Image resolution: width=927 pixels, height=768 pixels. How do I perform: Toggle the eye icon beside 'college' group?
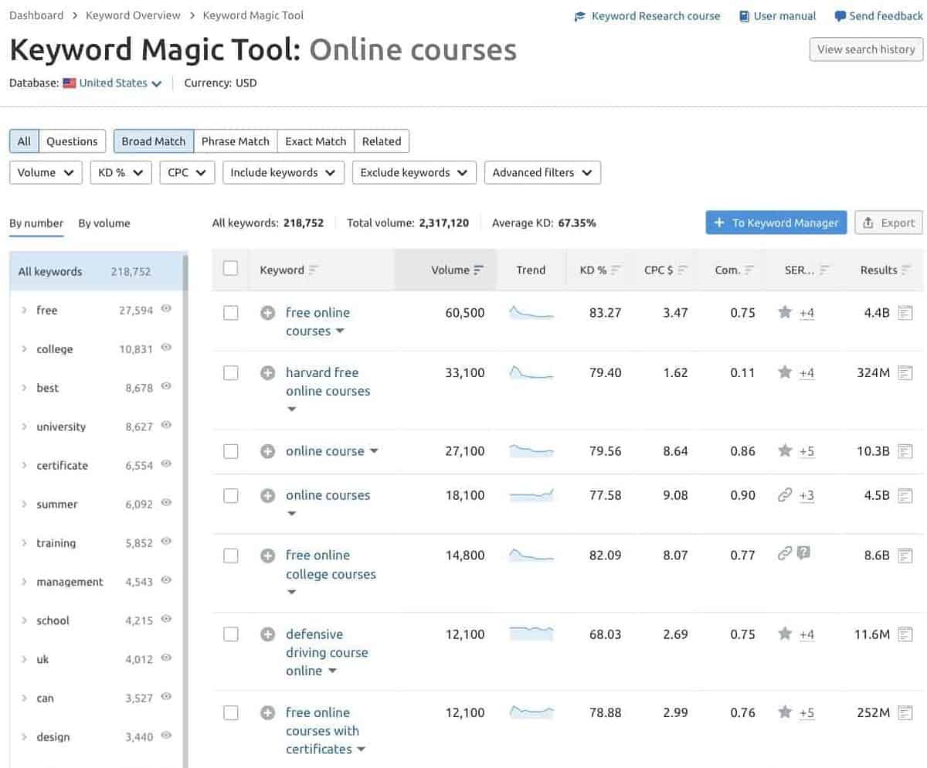coord(166,348)
